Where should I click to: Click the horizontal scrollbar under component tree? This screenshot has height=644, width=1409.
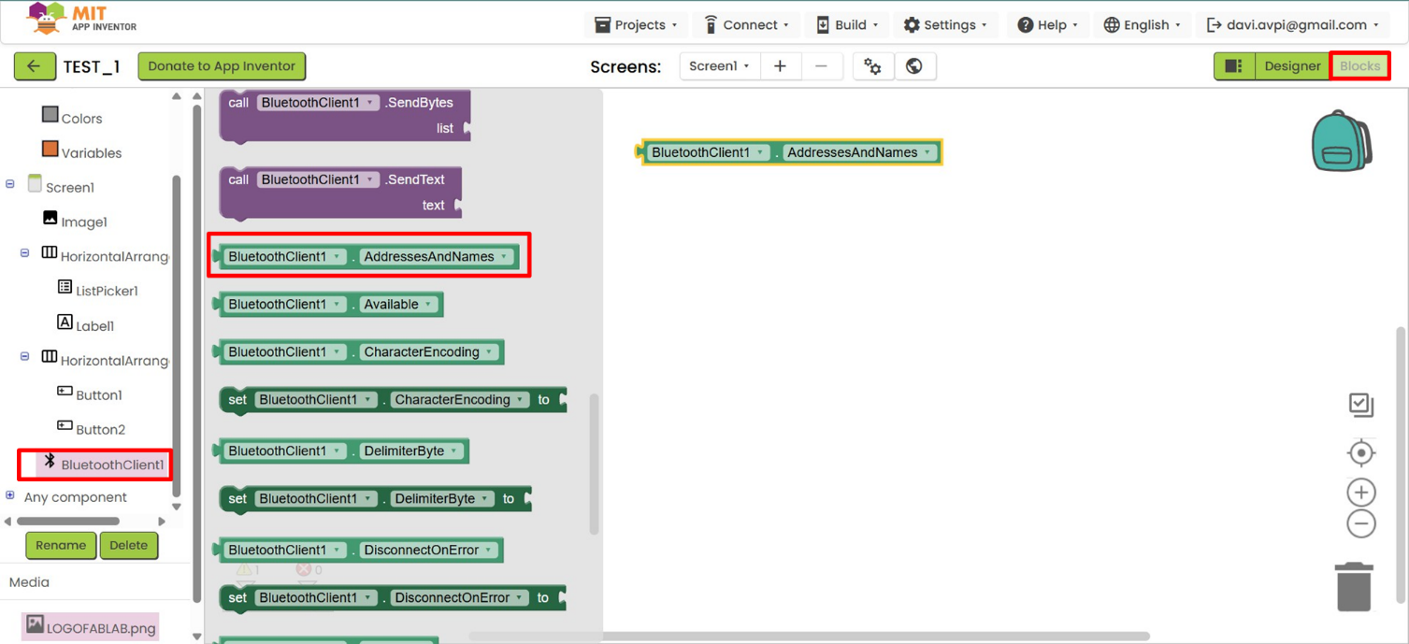coord(68,521)
